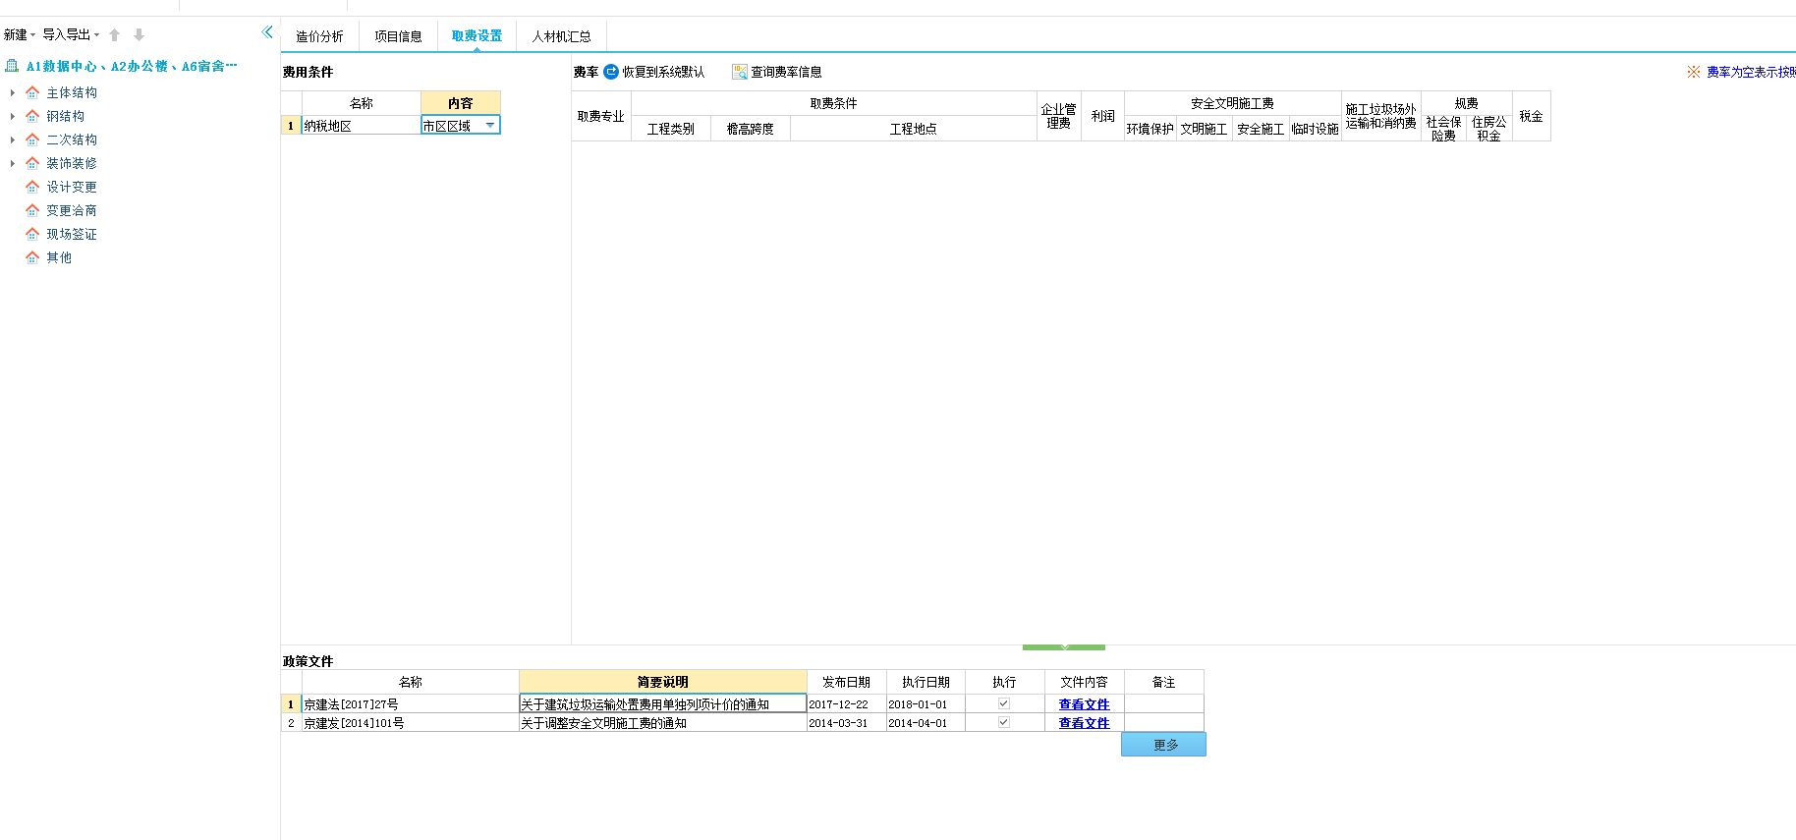
Task: Click the 京建发[2014]101号 name cell
Action: [411, 723]
